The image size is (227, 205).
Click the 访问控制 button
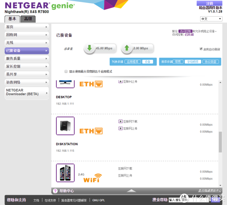pyautogui.click(x=185, y=31)
